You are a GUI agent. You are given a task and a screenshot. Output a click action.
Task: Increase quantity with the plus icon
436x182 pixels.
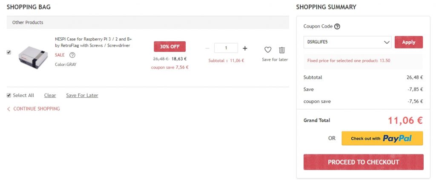245,48
